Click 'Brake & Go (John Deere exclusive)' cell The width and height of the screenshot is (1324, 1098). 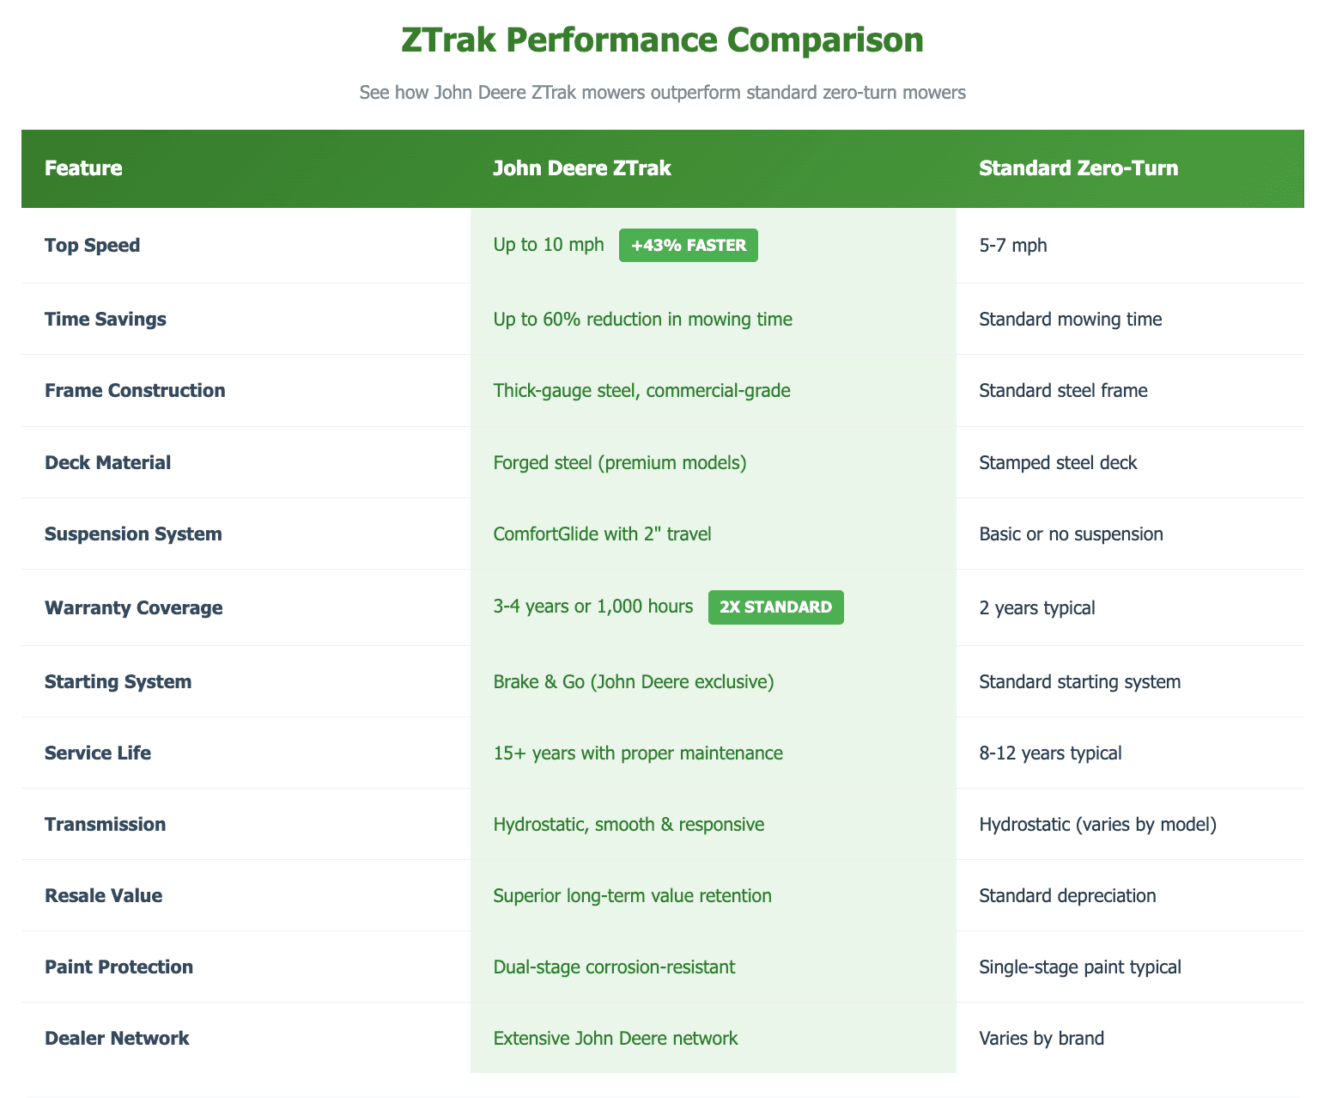pos(634,682)
